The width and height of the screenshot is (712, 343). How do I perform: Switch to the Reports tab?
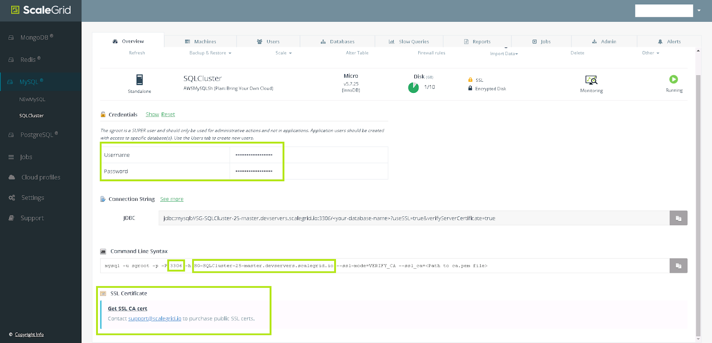(477, 41)
